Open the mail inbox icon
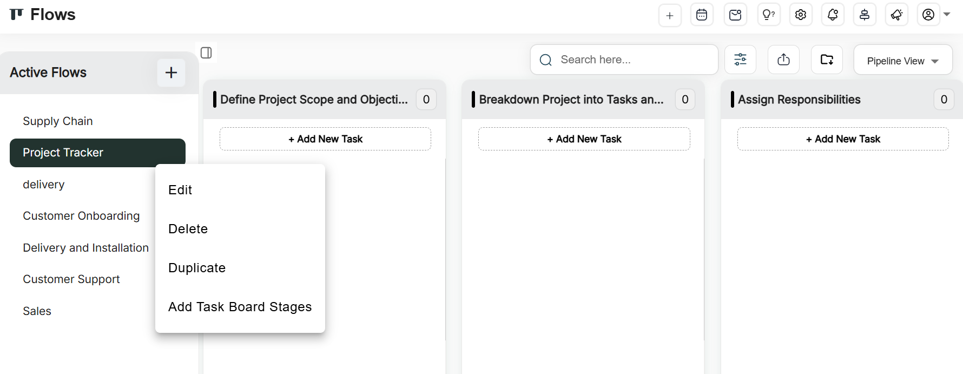963x374 pixels. (735, 15)
